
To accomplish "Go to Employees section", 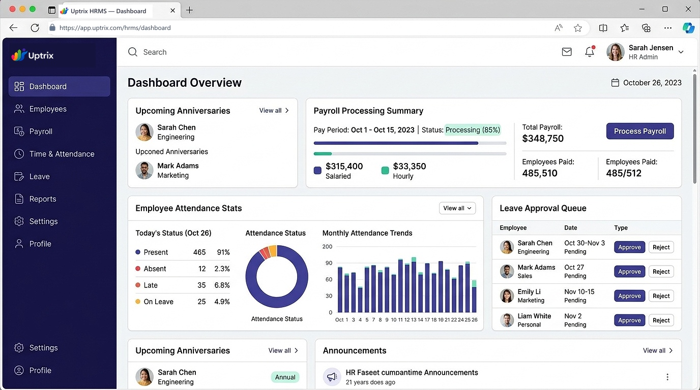I will 60,109.
